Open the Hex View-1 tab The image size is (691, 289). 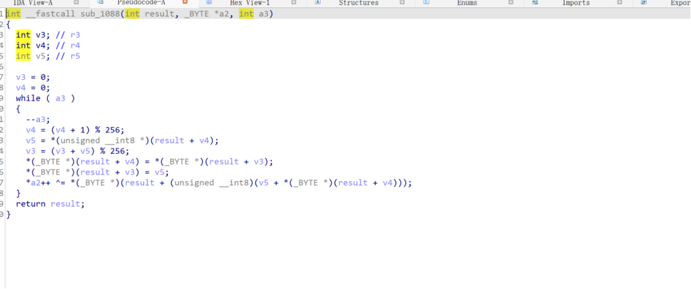[x=249, y=2]
